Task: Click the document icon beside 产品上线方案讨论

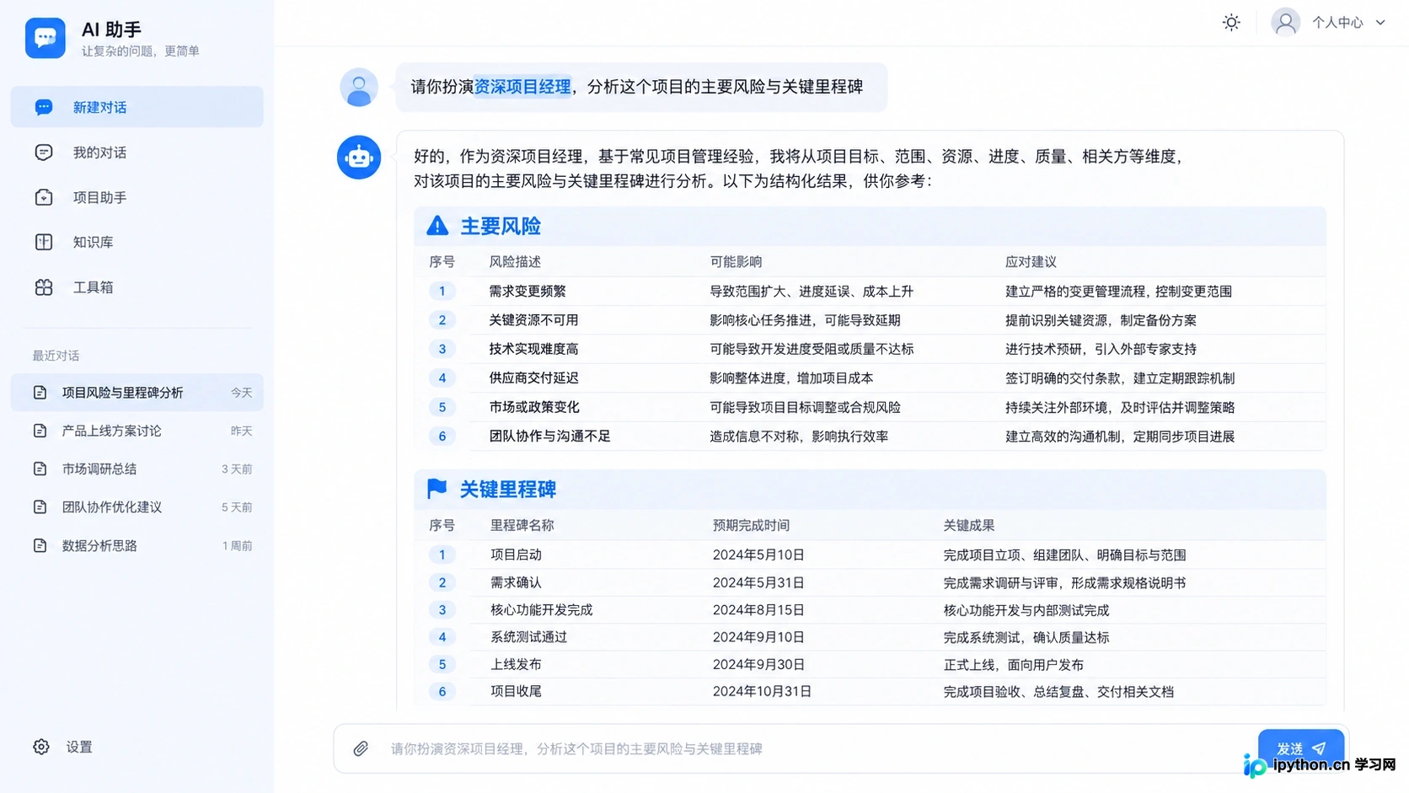Action: coord(40,431)
